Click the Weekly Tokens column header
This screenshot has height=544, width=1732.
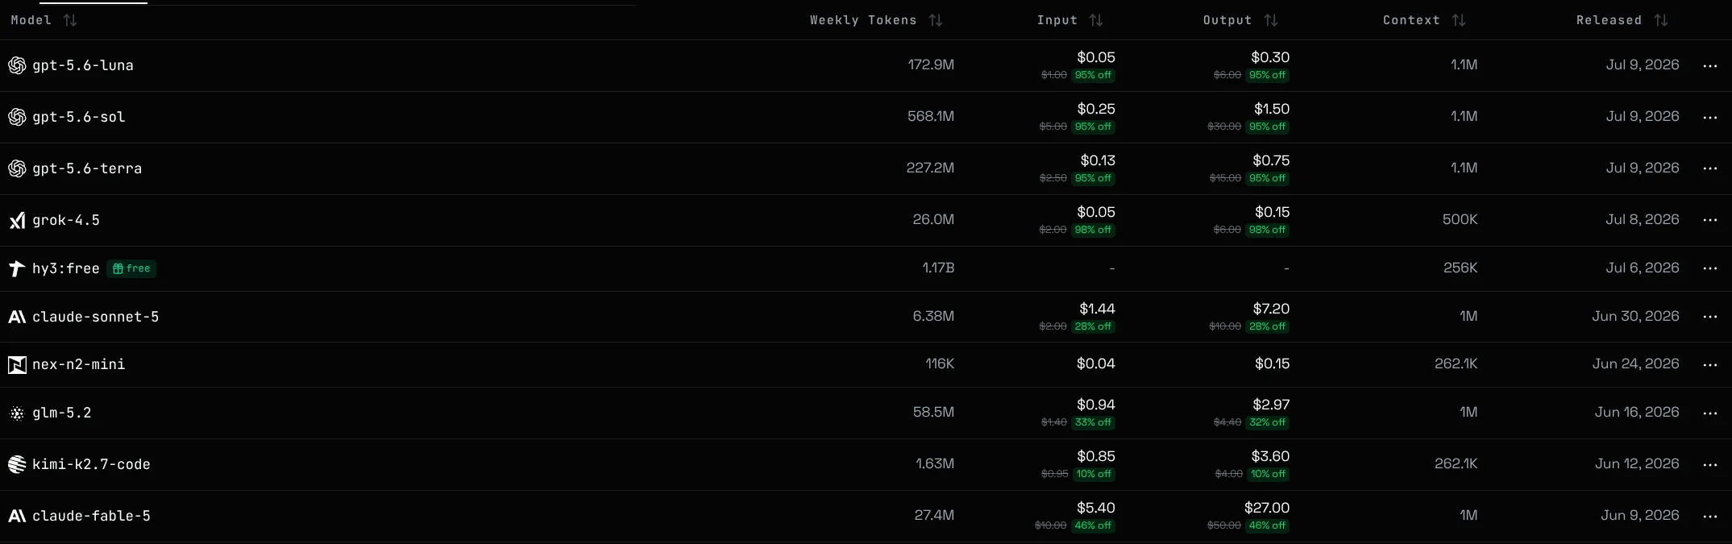point(863,20)
